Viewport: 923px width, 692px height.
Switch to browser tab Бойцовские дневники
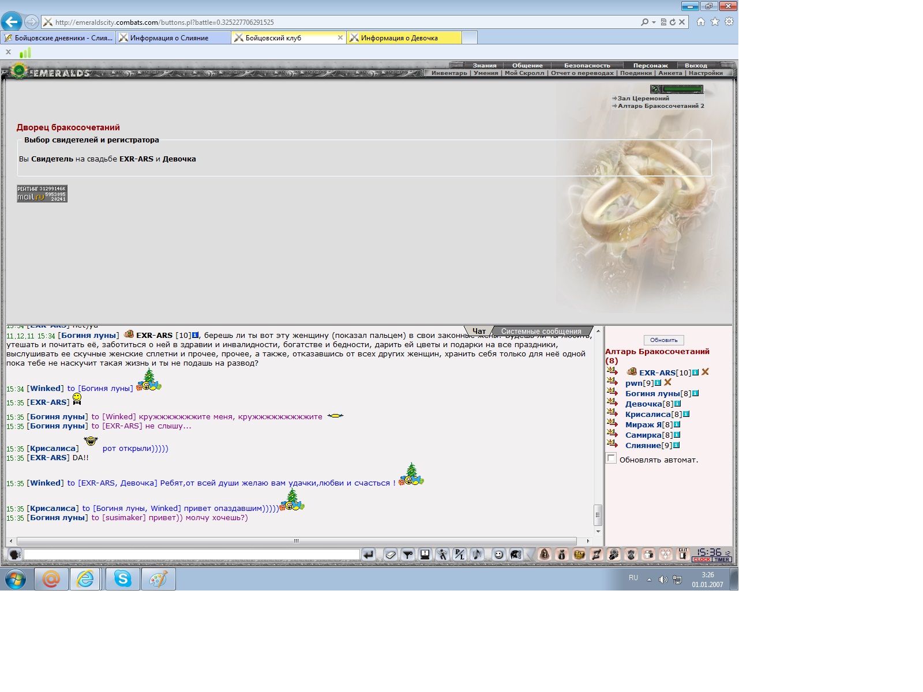(x=58, y=37)
